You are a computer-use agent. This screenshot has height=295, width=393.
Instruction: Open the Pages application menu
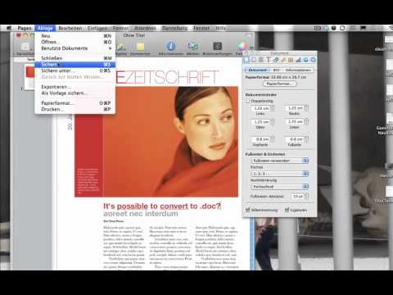pyautogui.click(x=25, y=28)
